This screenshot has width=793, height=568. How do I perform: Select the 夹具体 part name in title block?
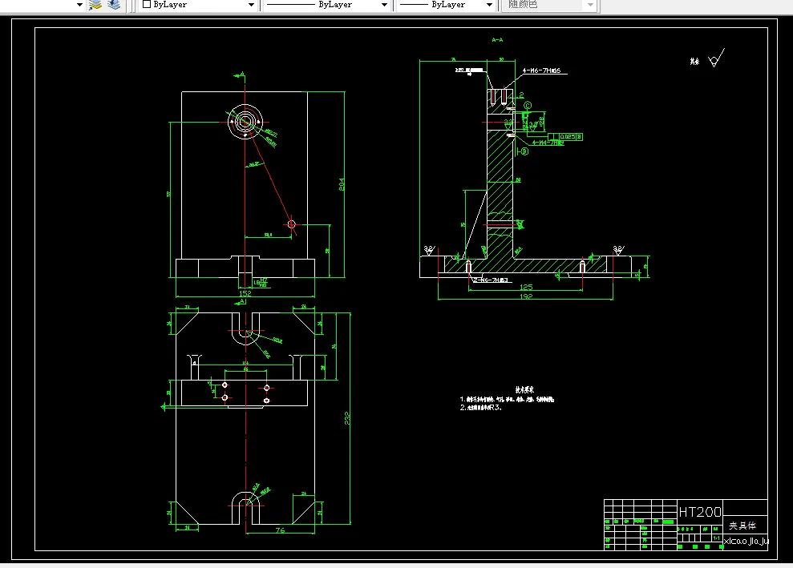coord(742,526)
